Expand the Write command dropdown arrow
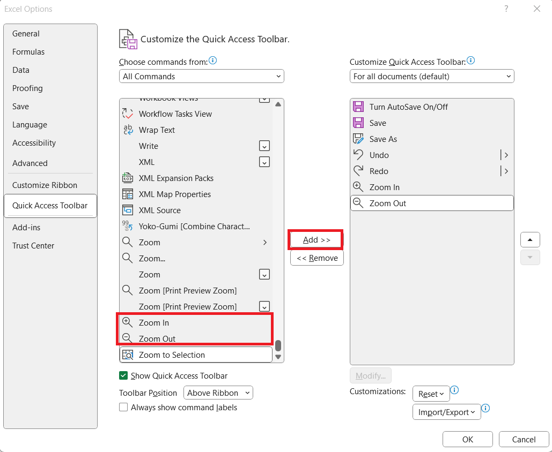The image size is (552, 452). (x=264, y=146)
